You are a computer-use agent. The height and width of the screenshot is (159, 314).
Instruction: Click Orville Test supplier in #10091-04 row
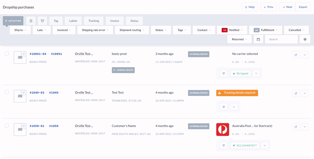click(84, 54)
